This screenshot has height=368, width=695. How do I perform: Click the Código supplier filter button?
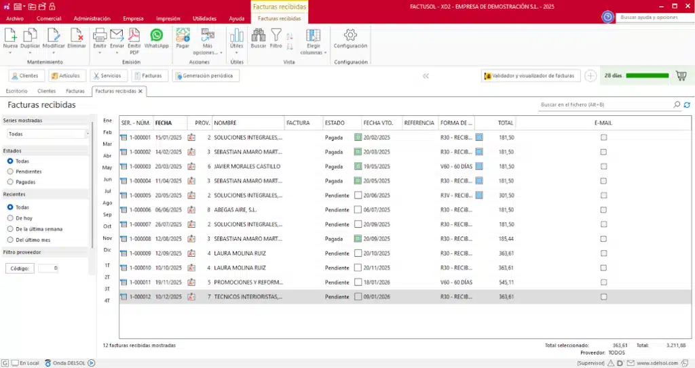click(20, 268)
